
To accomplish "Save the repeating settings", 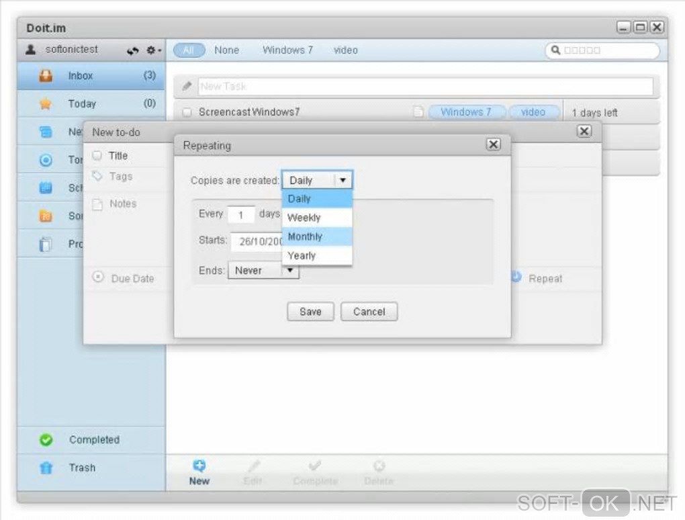I will click(311, 312).
